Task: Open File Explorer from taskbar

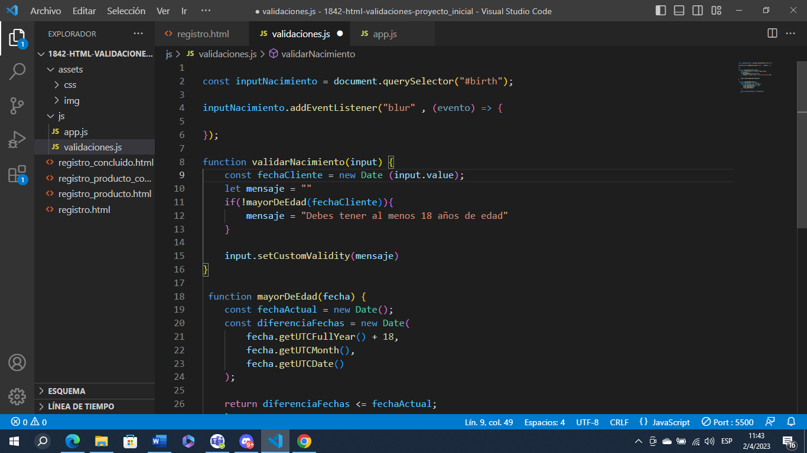Action: (x=101, y=441)
